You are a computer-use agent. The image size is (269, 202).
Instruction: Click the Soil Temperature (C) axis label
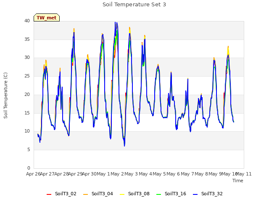click(5, 96)
